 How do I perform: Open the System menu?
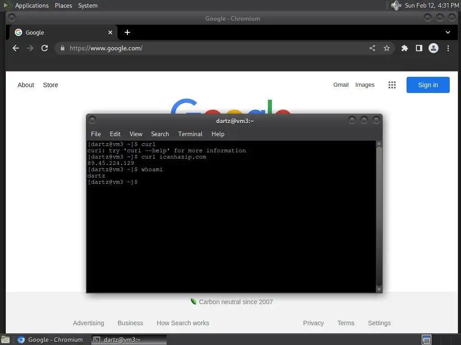88,5
